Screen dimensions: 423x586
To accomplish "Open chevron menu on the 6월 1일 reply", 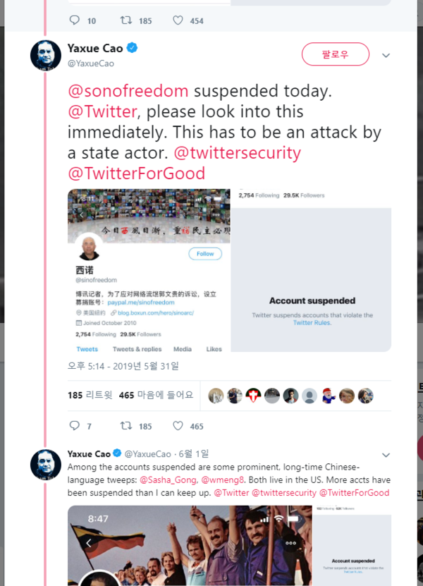I will coord(386,455).
